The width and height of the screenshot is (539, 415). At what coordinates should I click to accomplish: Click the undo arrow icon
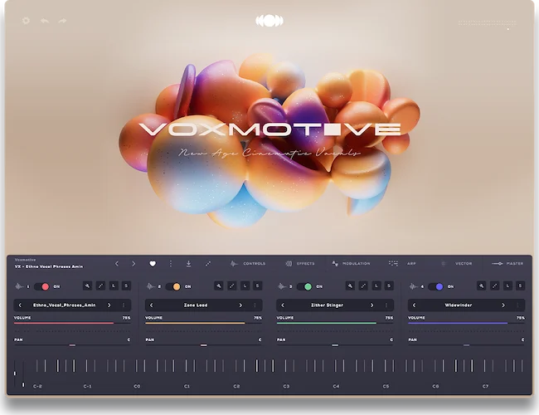[45, 21]
